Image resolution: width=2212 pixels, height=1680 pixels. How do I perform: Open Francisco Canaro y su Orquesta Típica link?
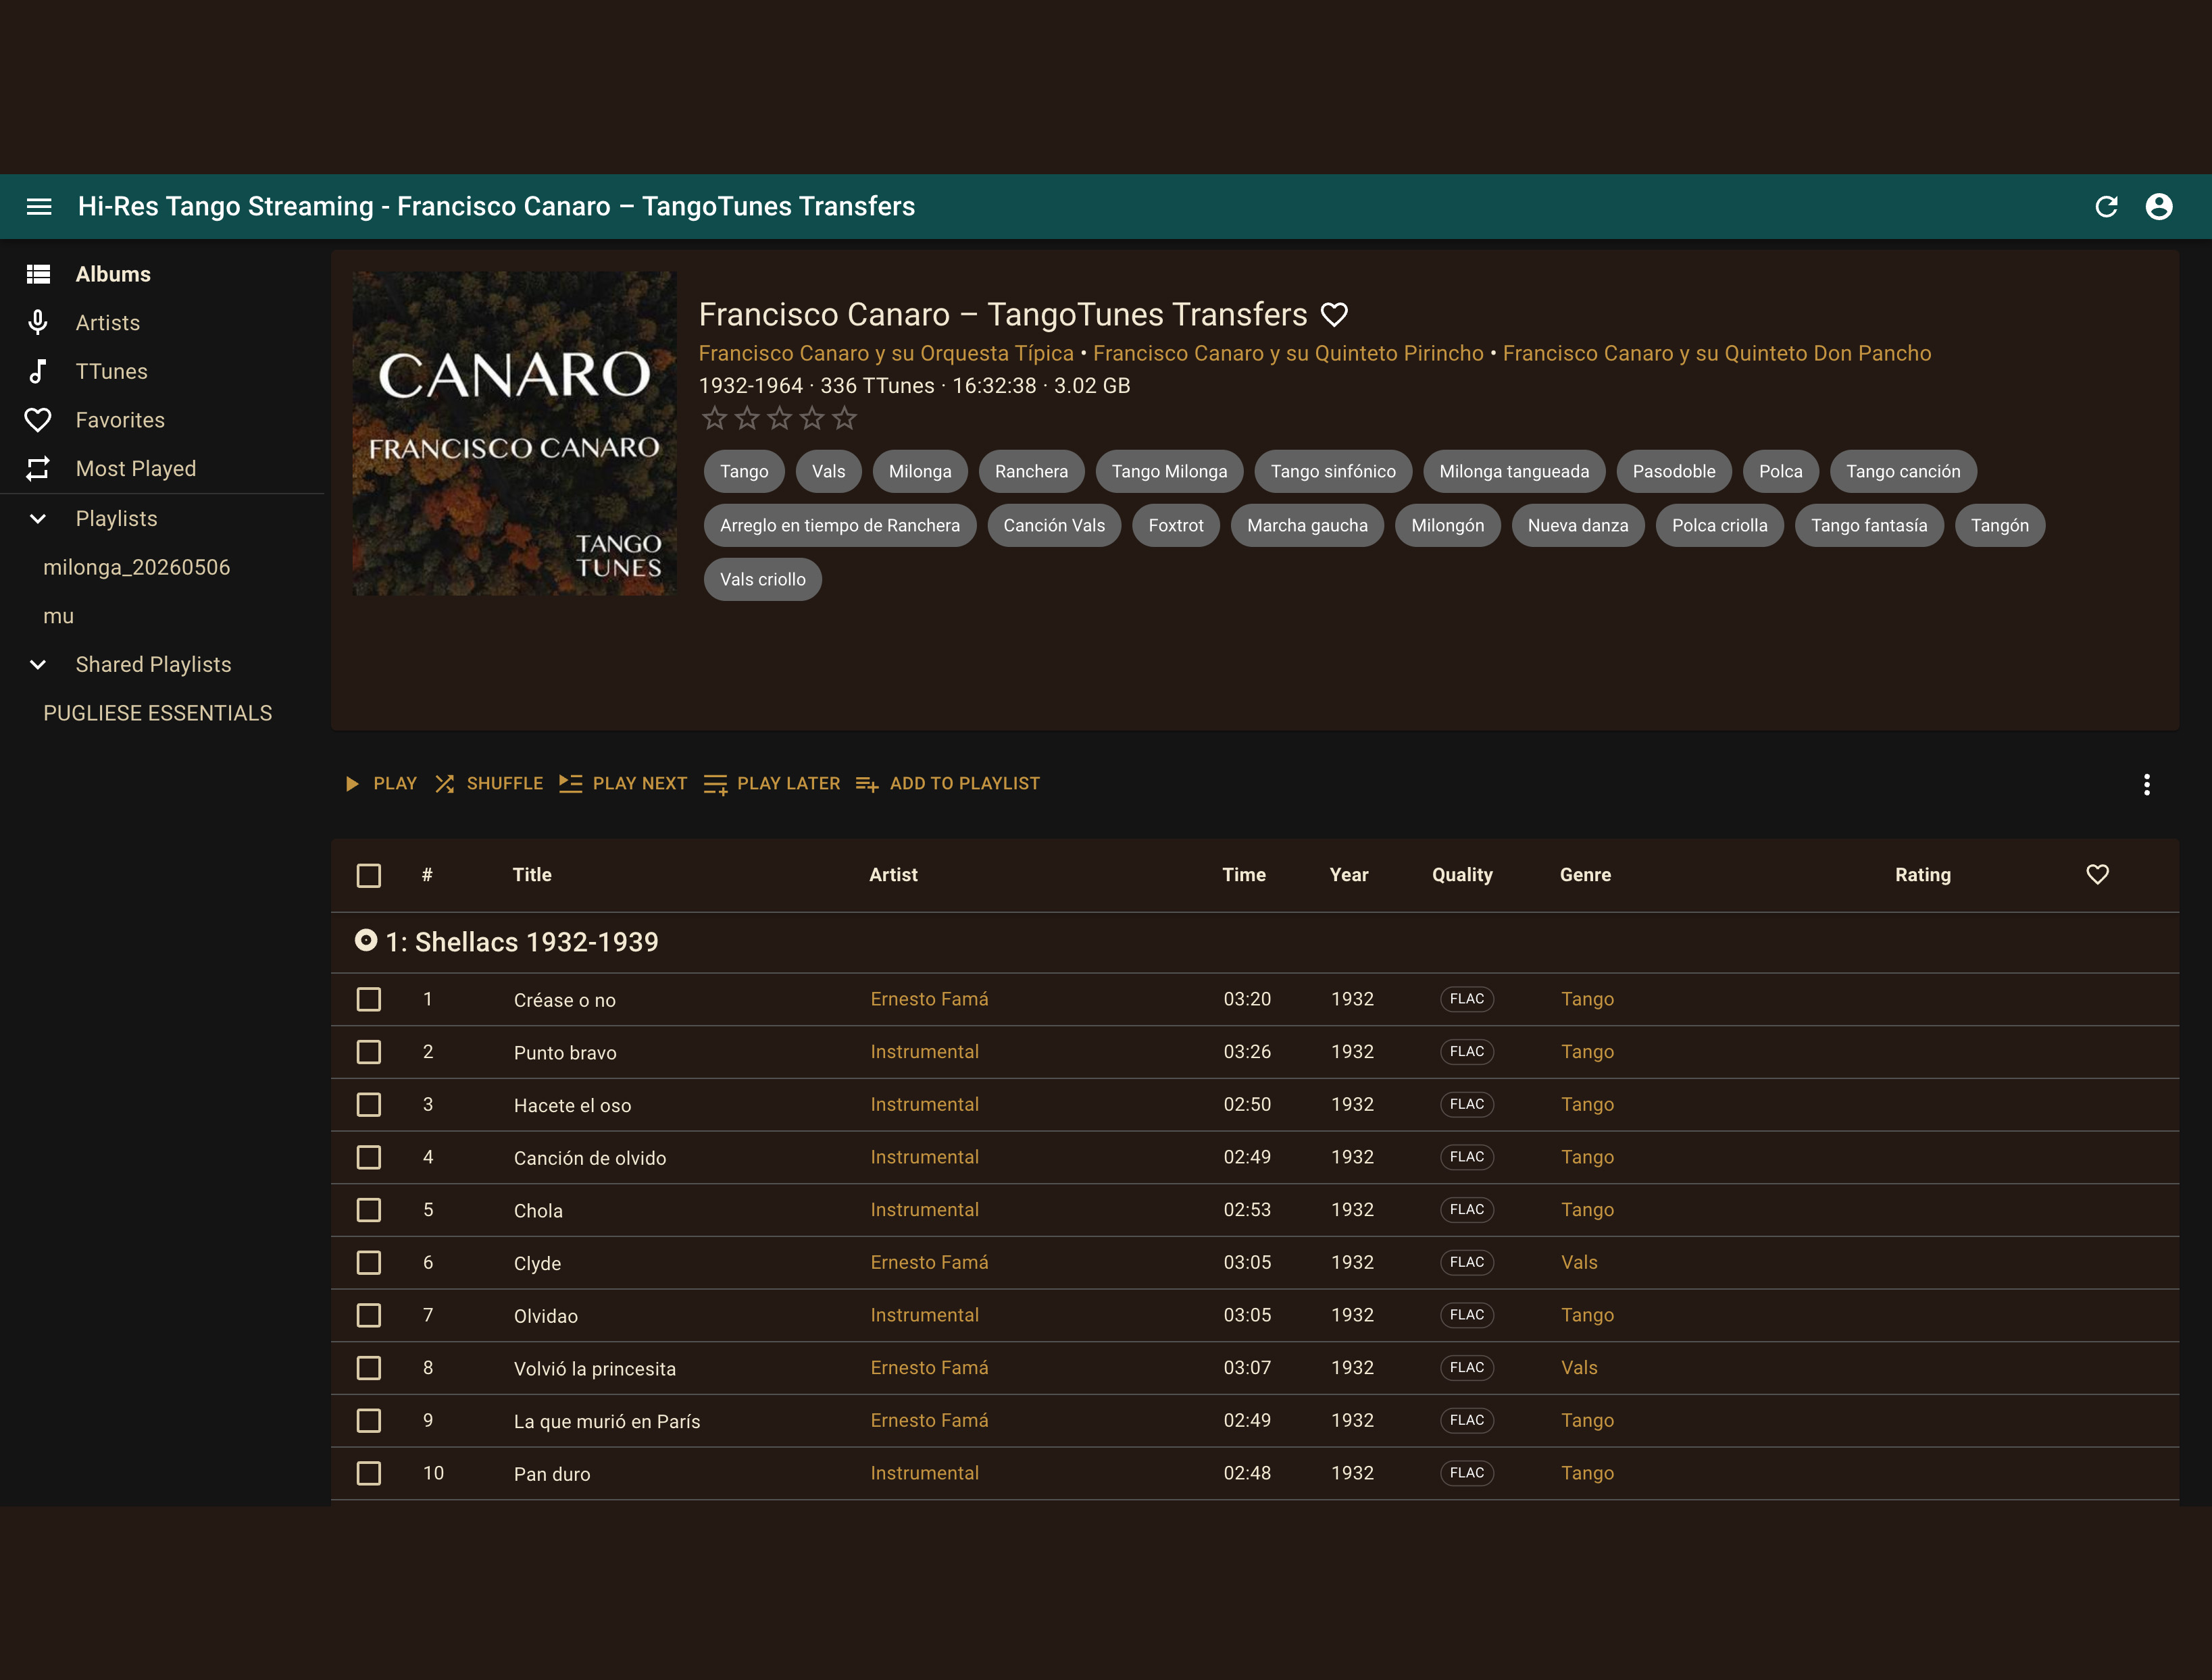coord(885,353)
